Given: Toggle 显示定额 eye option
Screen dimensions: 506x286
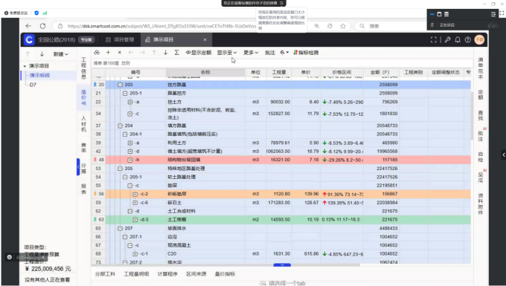Looking at the screenshot, I should pyautogui.click(x=198, y=53).
